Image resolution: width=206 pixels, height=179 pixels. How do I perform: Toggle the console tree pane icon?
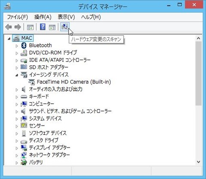pyautogui.click(x=30, y=27)
